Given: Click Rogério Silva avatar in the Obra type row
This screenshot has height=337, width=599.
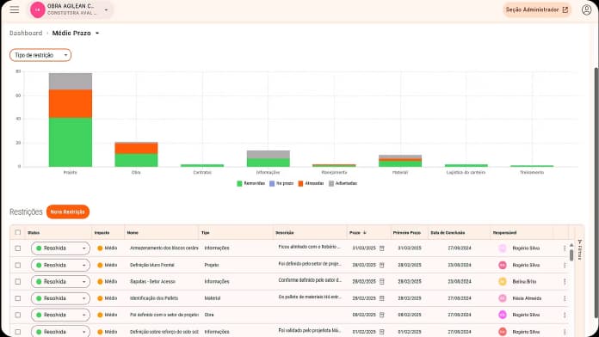Looking at the screenshot, I should pyautogui.click(x=503, y=315).
